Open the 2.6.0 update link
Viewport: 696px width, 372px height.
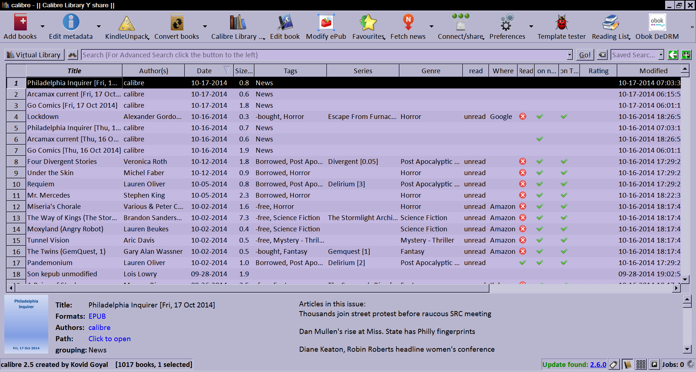[x=598, y=364]
